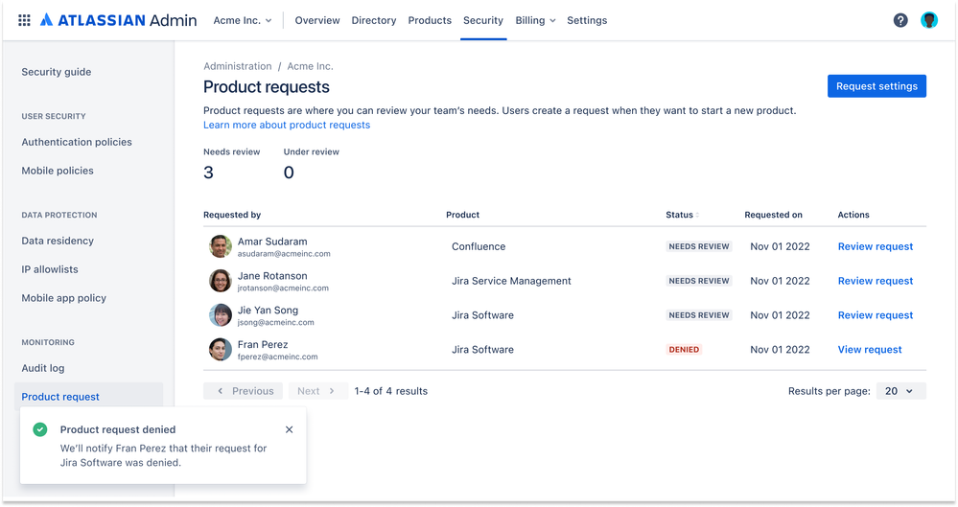Change Results per page dropdown
The image size is (958, 507).
tap(900, 391)
